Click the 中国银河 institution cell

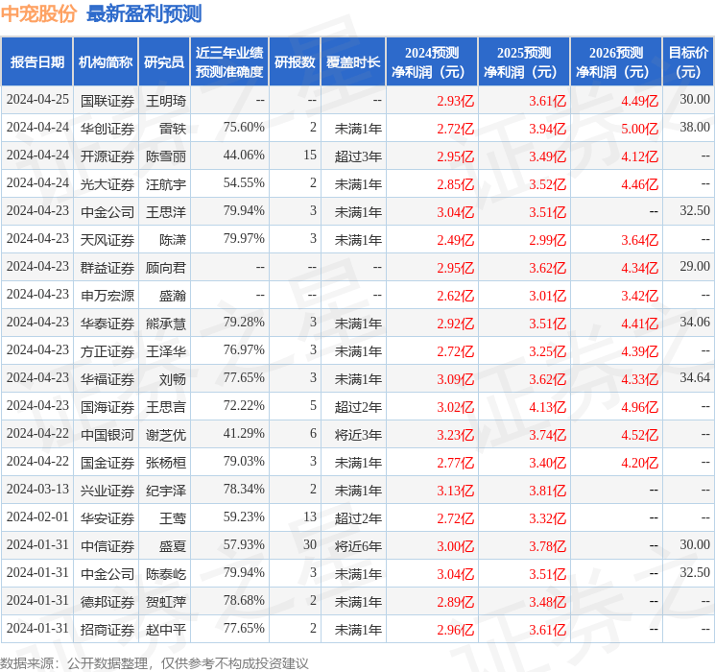(x=107, y=435)
